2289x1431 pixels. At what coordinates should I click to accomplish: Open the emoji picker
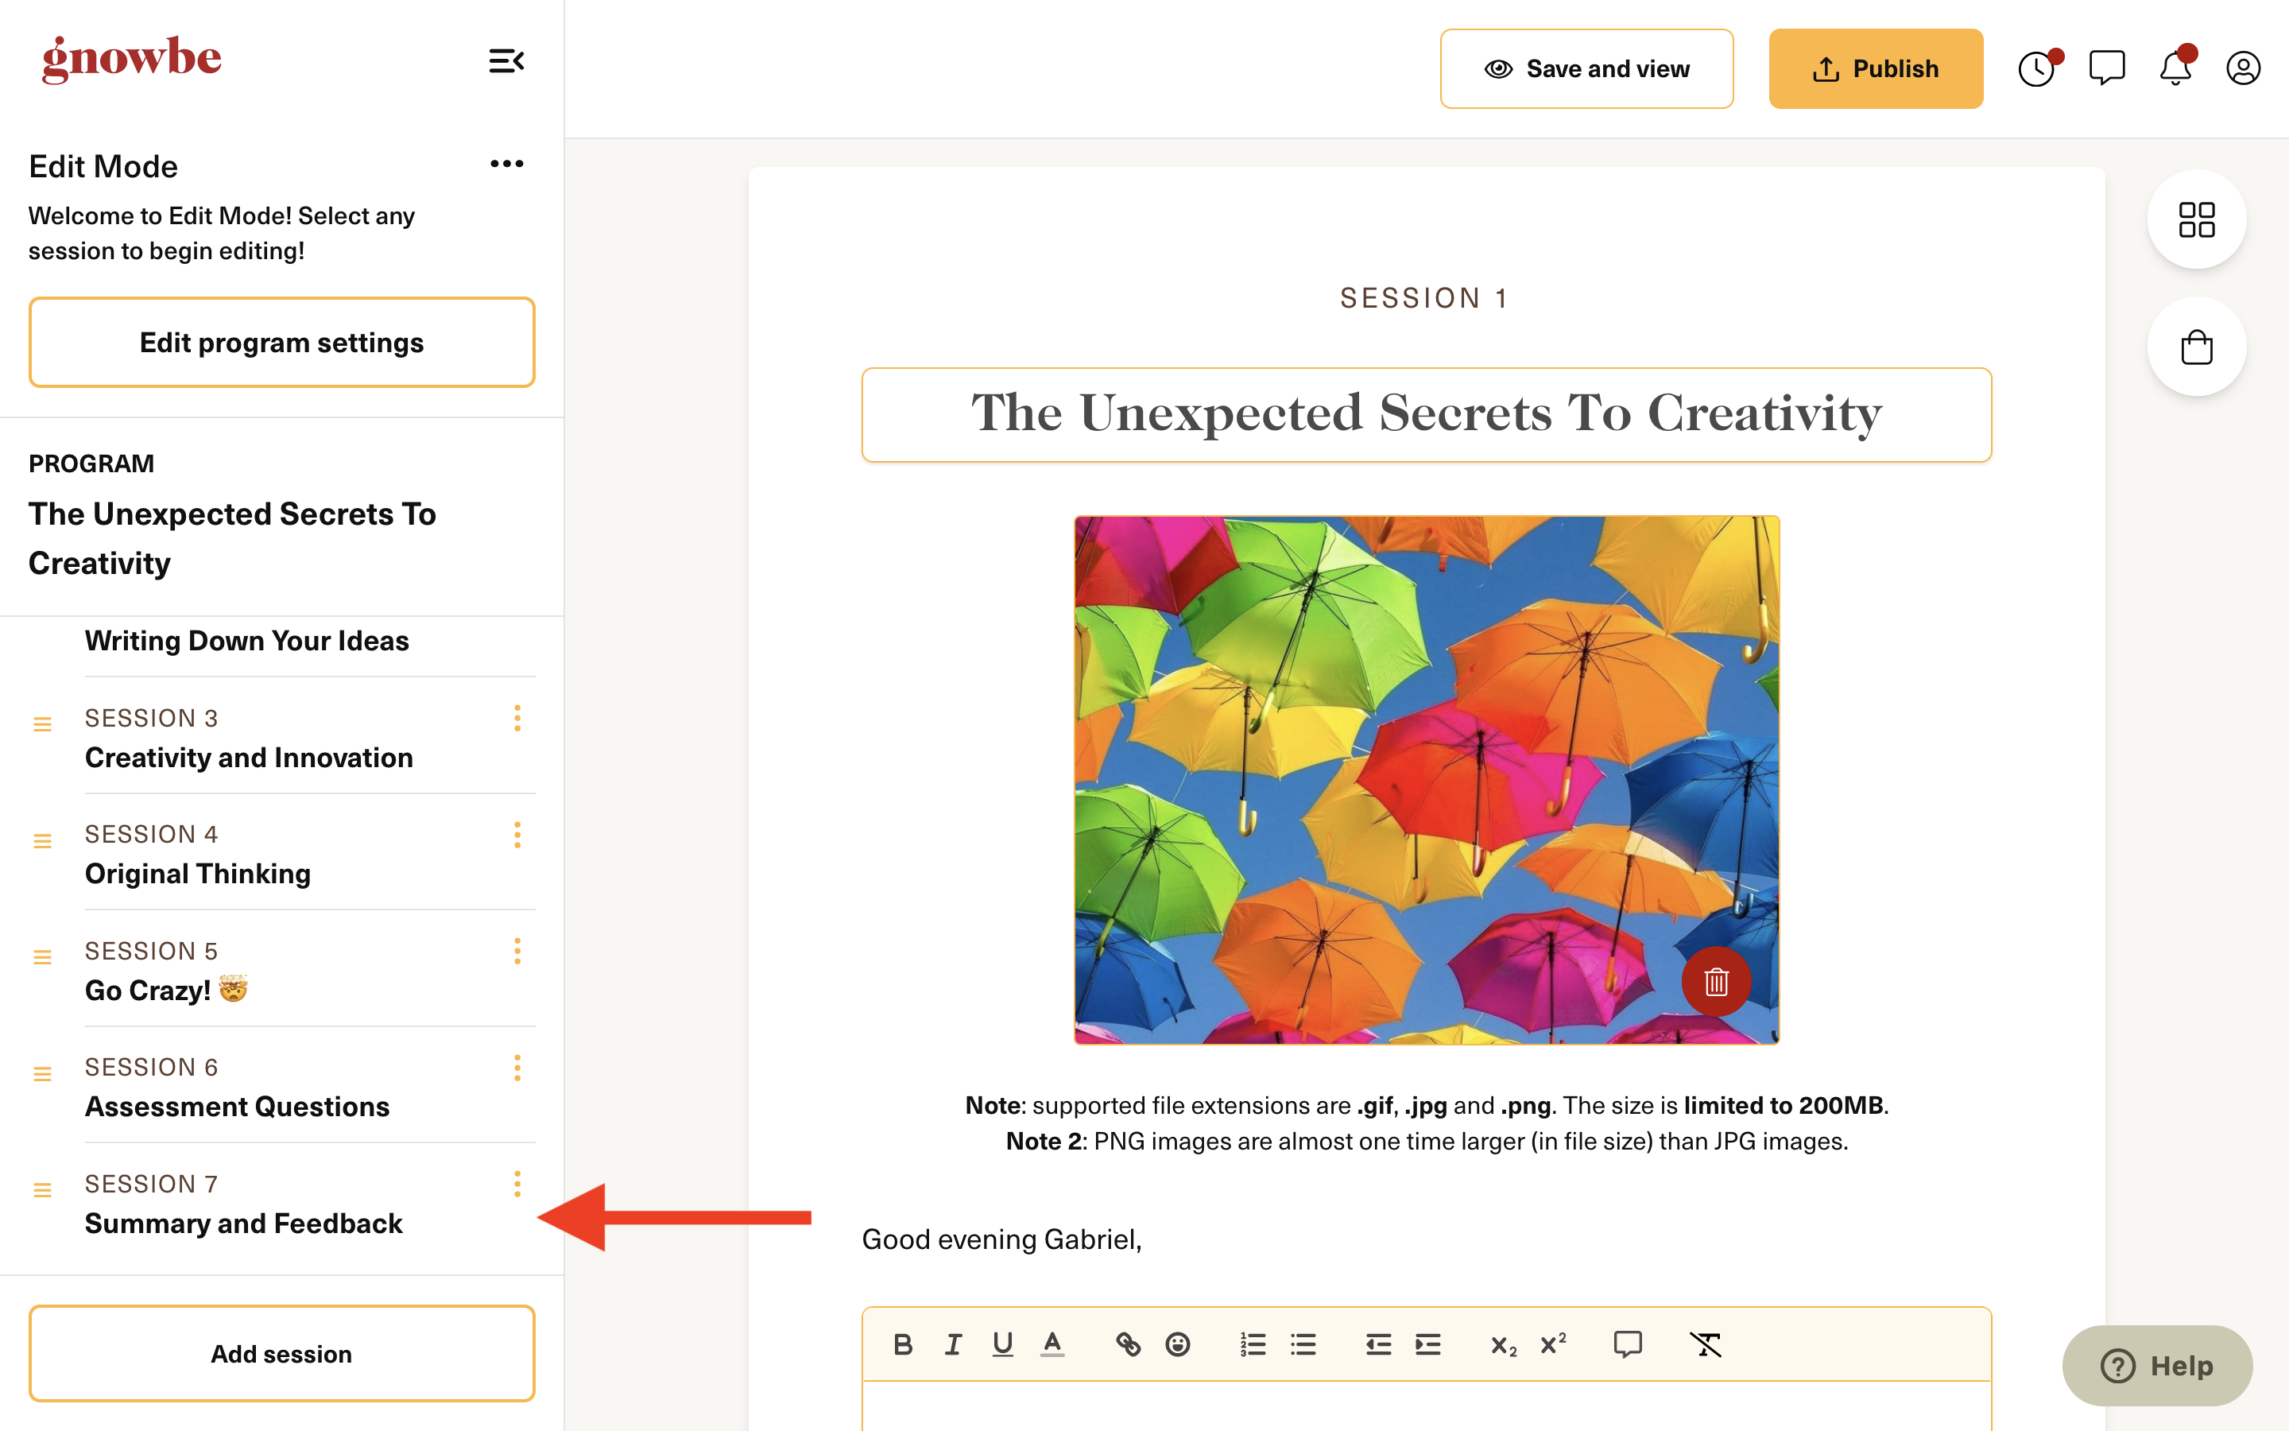coord(1178,1344)
